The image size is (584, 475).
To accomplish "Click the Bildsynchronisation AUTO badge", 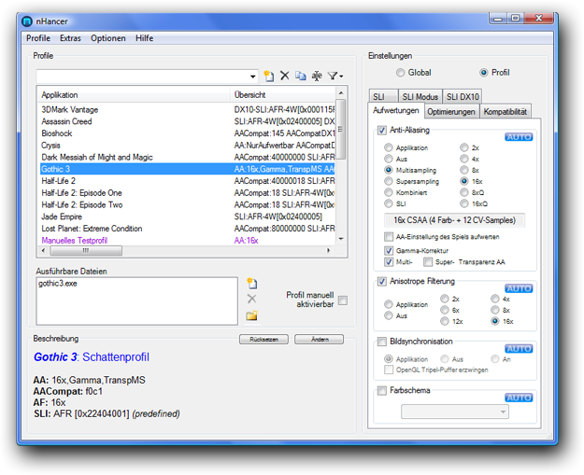I will pos(519,348).
